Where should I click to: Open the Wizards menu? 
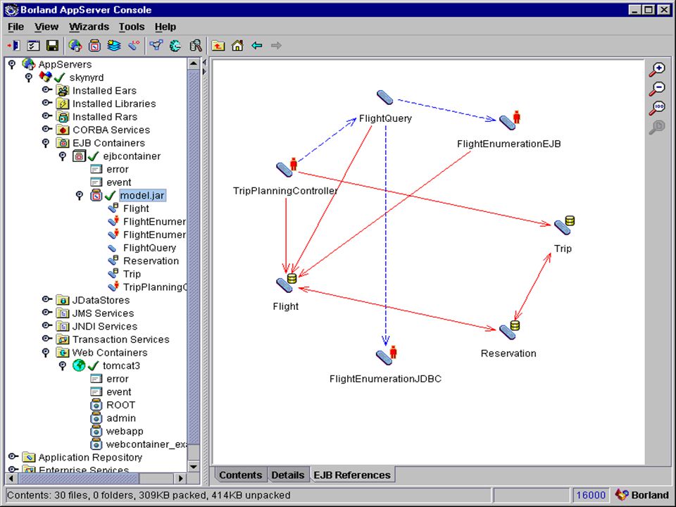pyautogui.click(x=89, y=27)
